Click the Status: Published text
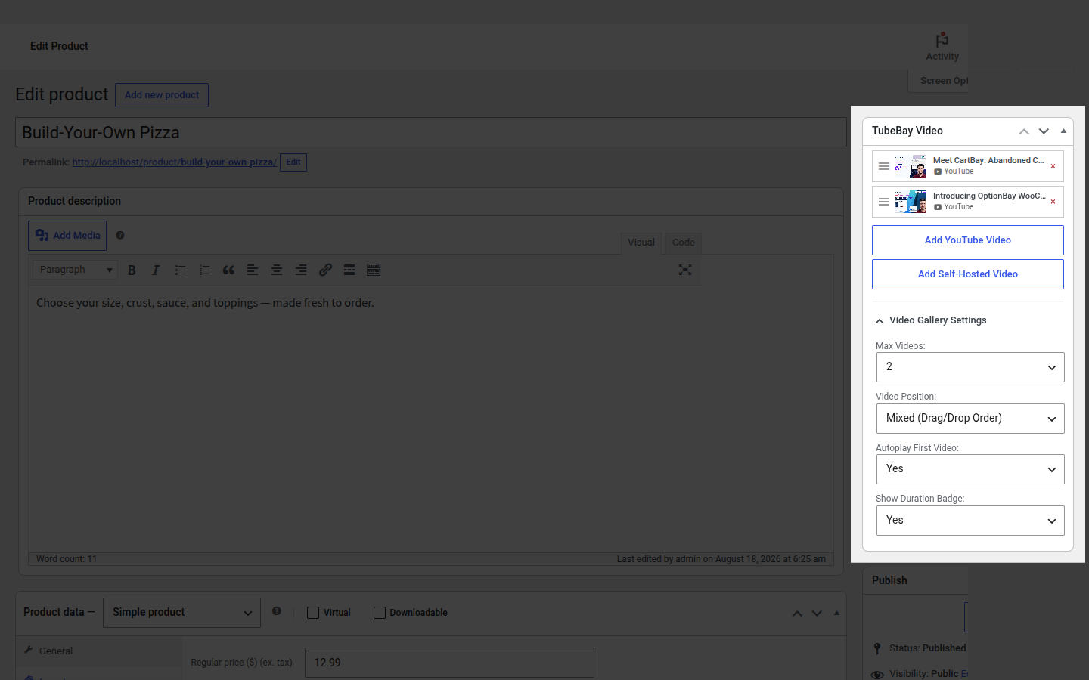1089x680 pixels. (928, 648)
